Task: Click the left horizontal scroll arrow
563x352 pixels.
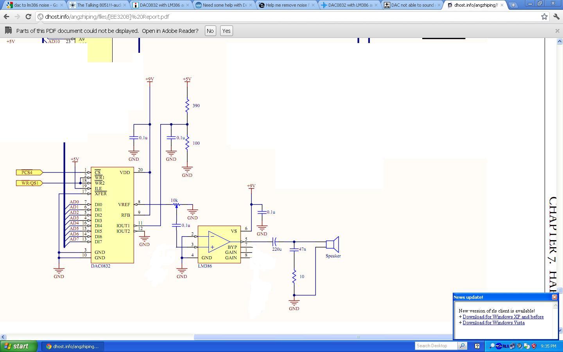Action: point(3,337)
